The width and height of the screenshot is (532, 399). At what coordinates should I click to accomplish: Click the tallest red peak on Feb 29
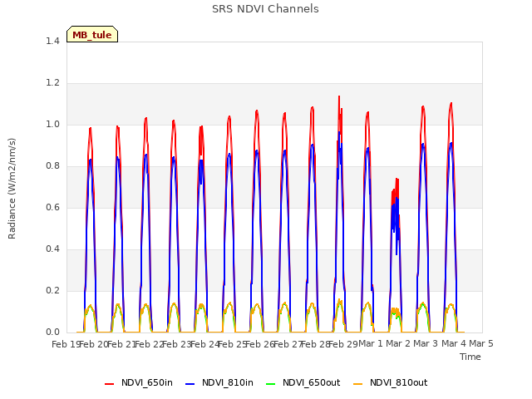coord(339,97)
